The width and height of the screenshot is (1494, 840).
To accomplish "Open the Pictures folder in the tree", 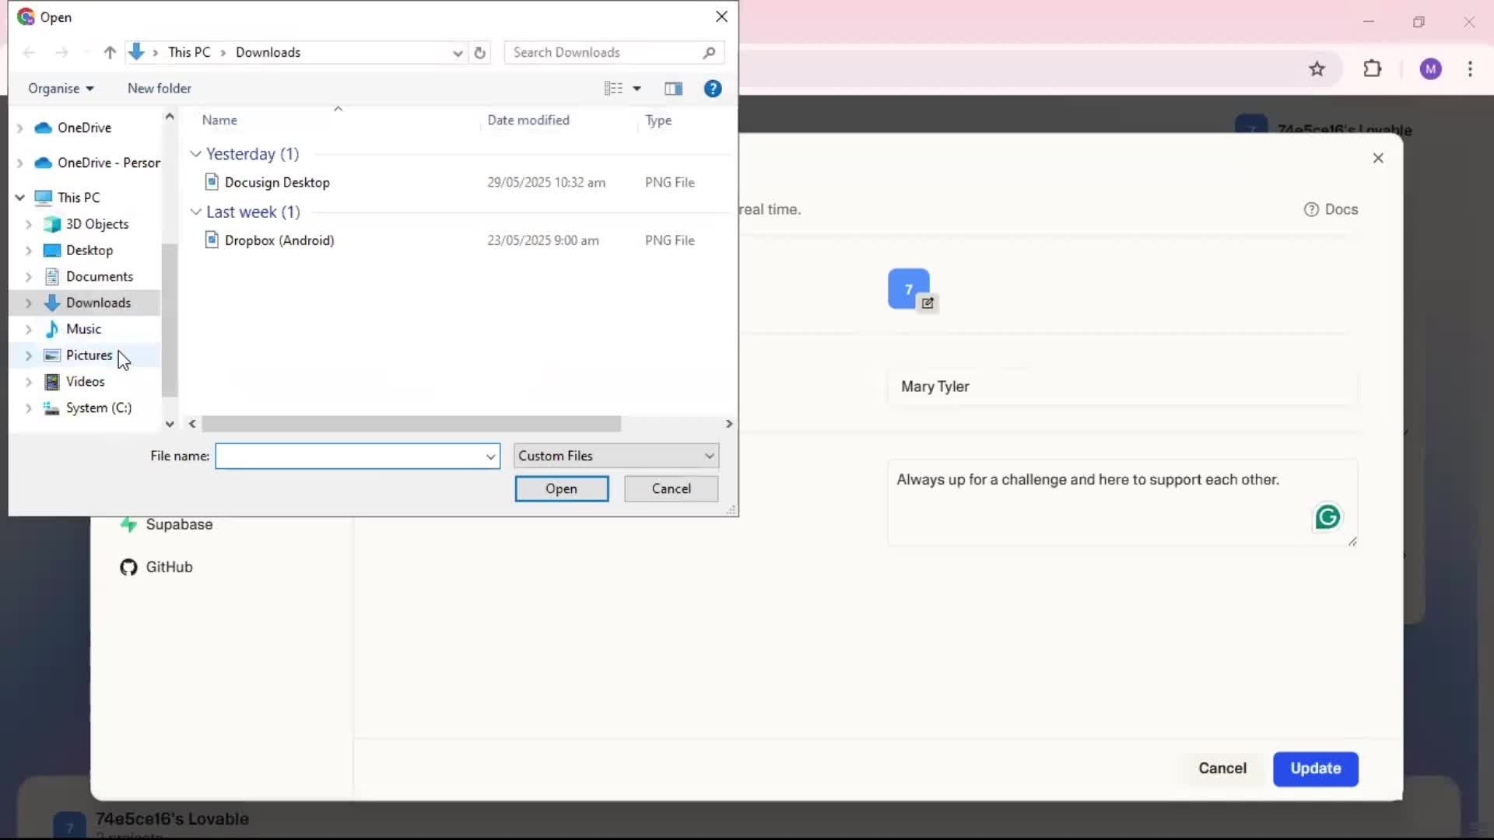I will (x=89, y=355).
